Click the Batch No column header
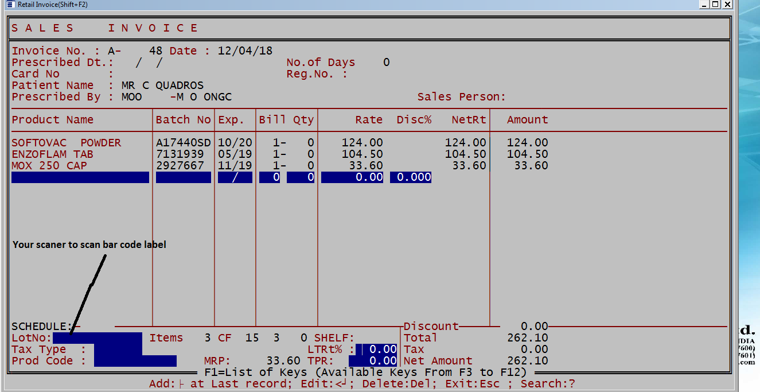760x392 pixels. coord(184,120)
